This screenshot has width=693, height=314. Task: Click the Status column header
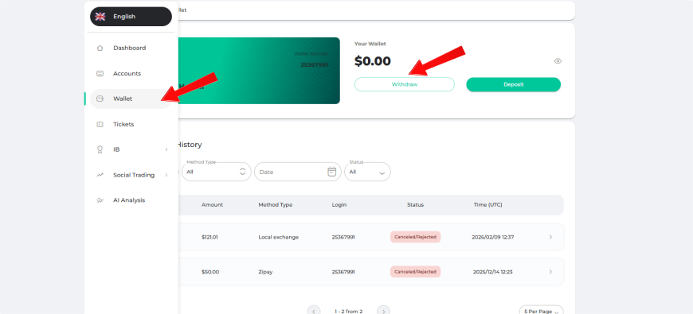coord(416,205)
